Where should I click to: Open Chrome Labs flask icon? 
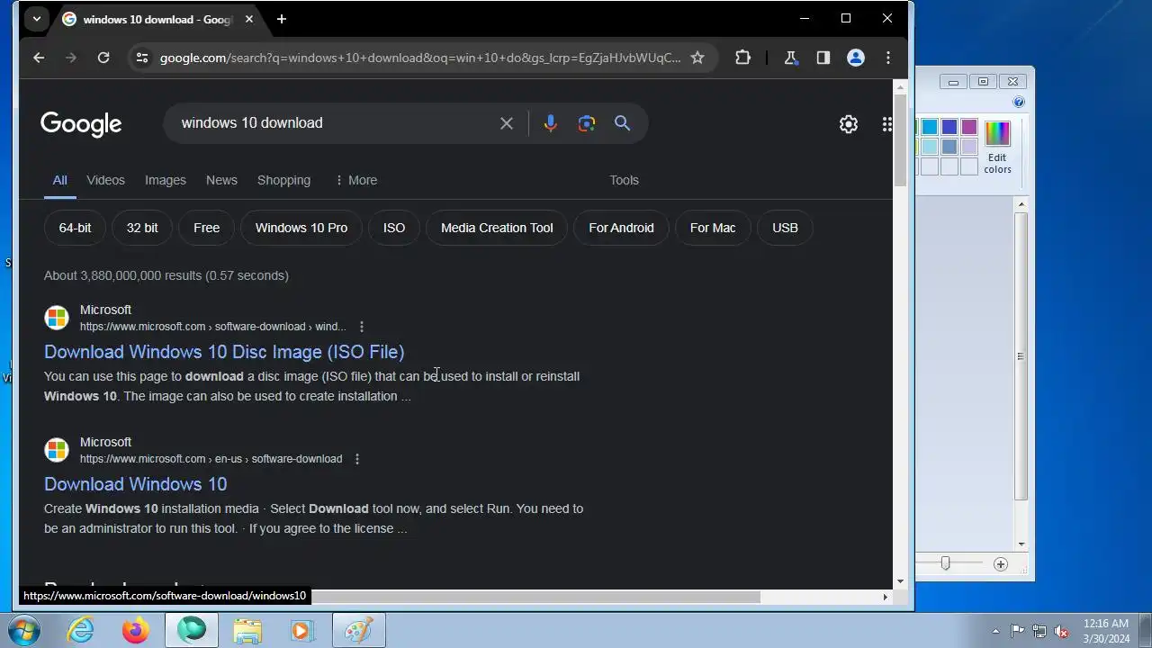point(791,58)
